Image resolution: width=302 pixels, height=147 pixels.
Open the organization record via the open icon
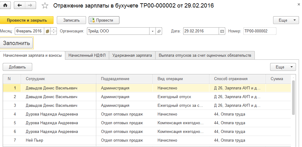[x=159, y=31]
